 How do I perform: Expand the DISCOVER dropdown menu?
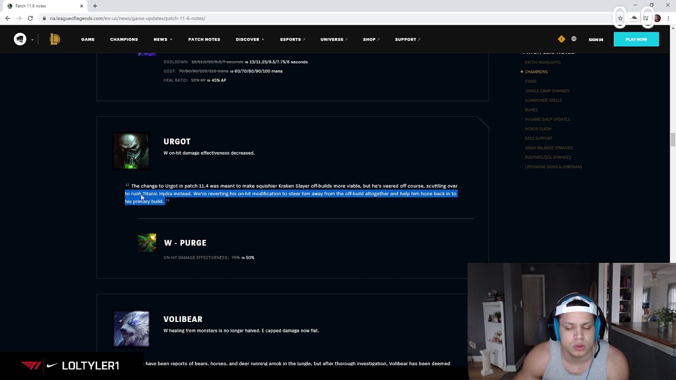pyautogui.click(x=250, y=40)
